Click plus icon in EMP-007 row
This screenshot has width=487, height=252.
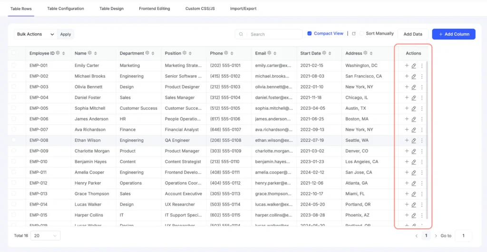pos(407,130)
